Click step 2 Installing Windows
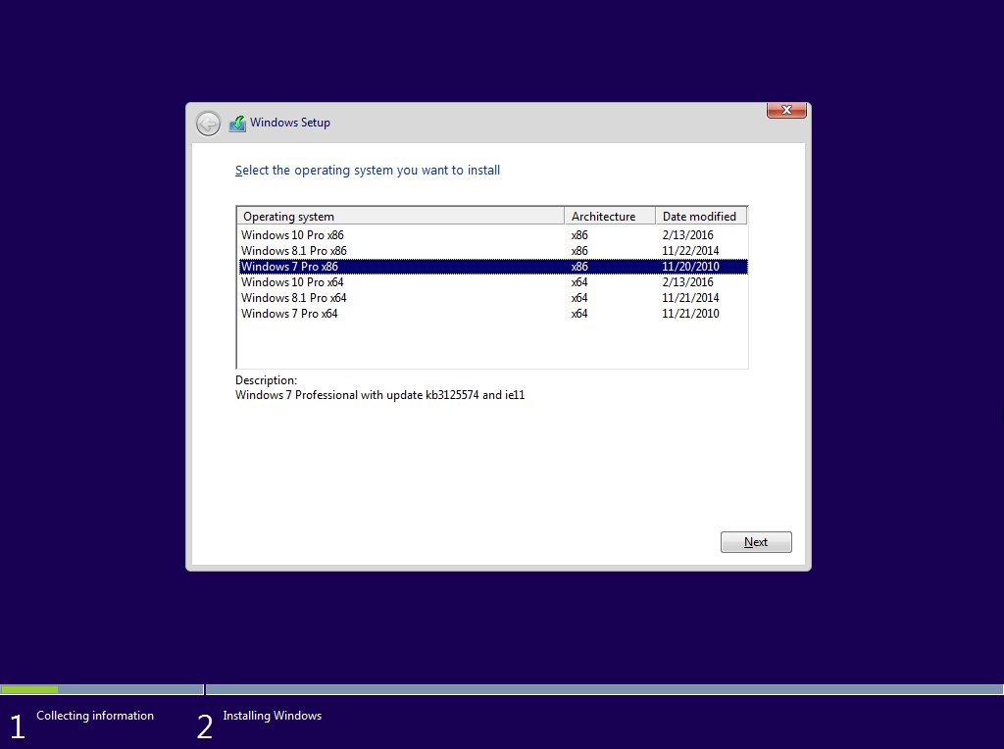 272,716
